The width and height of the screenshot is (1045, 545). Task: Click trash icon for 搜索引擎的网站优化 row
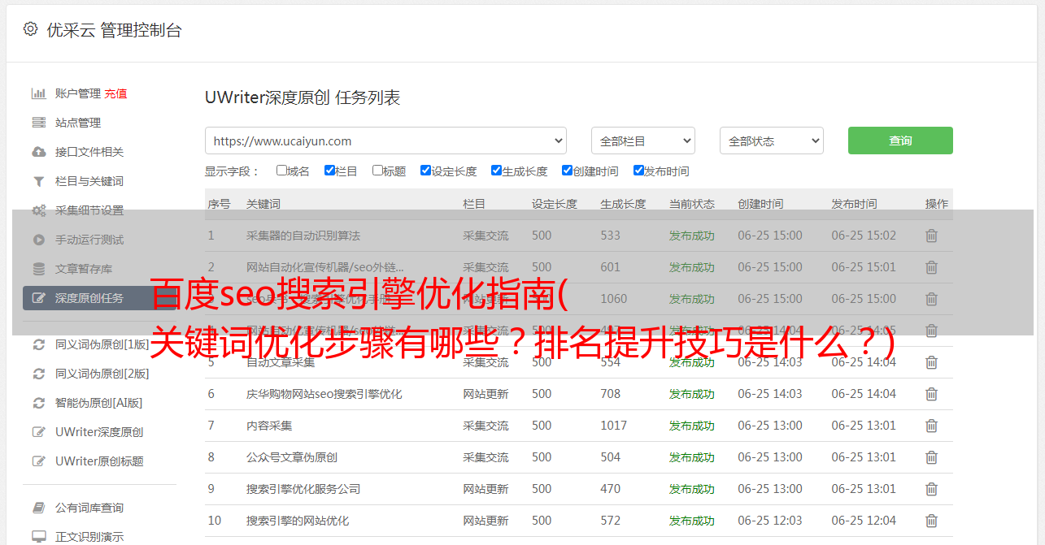pos(931,521)
